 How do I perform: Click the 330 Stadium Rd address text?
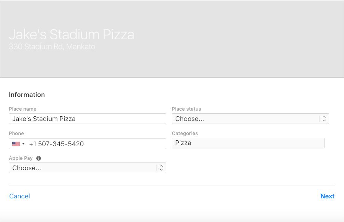click(52, 47)
